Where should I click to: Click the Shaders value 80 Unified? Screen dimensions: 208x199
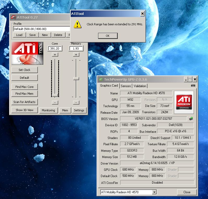pyautogui.click(x=134, y=138)
